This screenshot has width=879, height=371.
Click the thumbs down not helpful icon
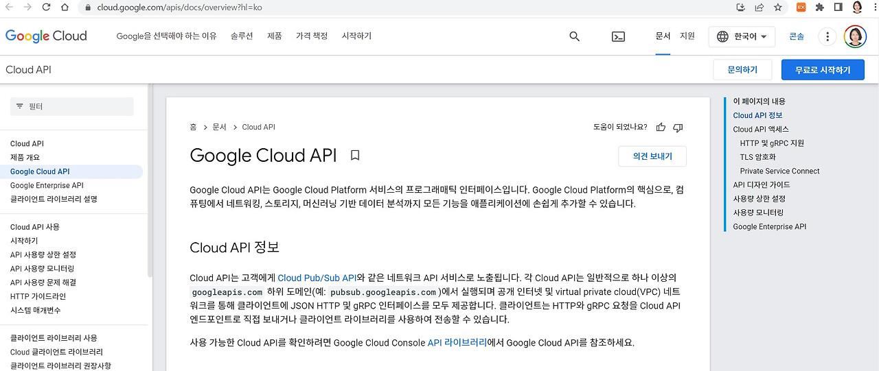click(678, 127)
